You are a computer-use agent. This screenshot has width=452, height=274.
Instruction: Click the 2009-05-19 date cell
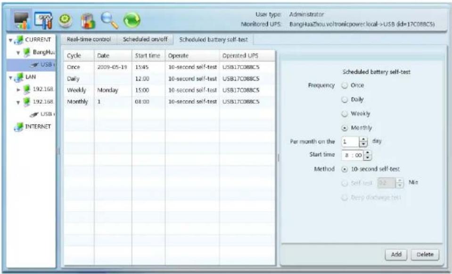(112, 67)
